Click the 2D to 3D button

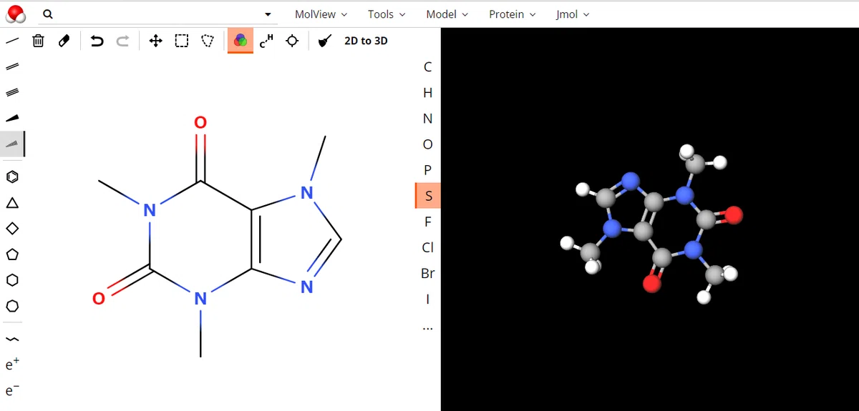point(366,41)
